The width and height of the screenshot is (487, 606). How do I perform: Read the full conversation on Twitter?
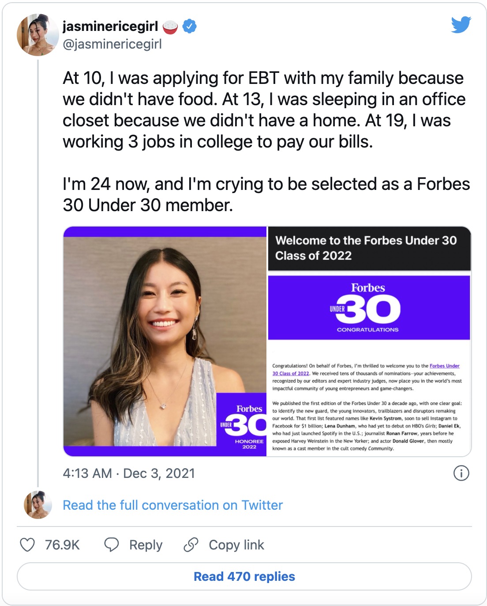(x=172, y=505)
